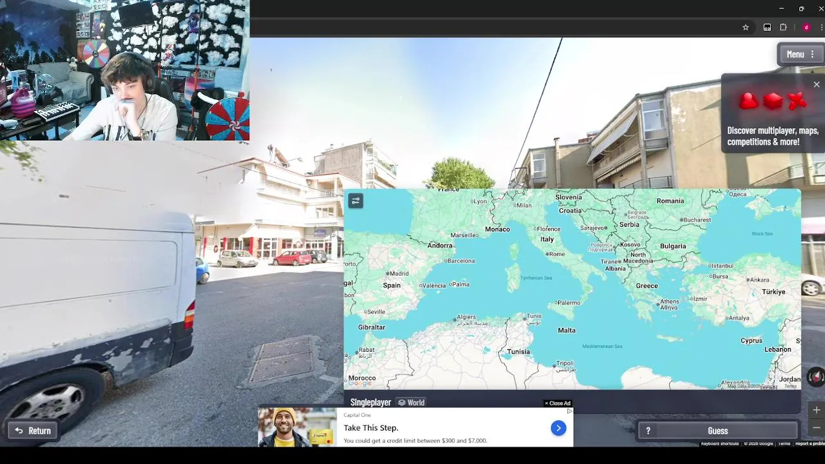Screen dimensions: 825x464
Task: Click Rome on the map
Action: pos(557,254)
